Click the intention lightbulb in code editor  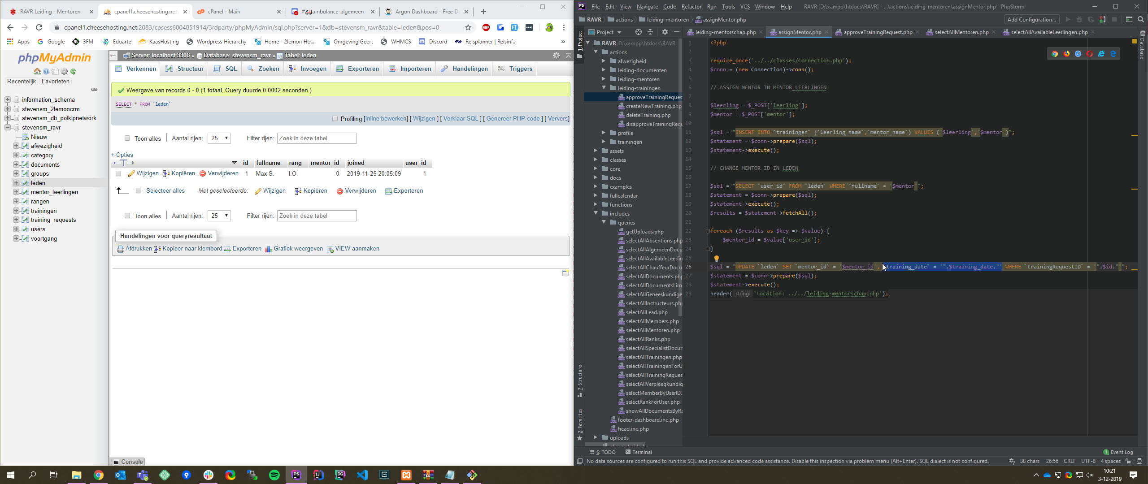[x=716, y=258]
